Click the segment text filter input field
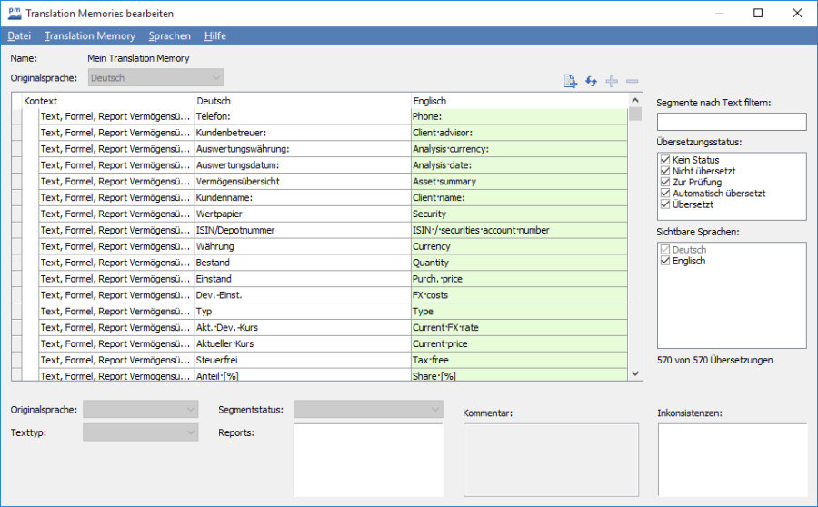 click(x=732, y=122)
